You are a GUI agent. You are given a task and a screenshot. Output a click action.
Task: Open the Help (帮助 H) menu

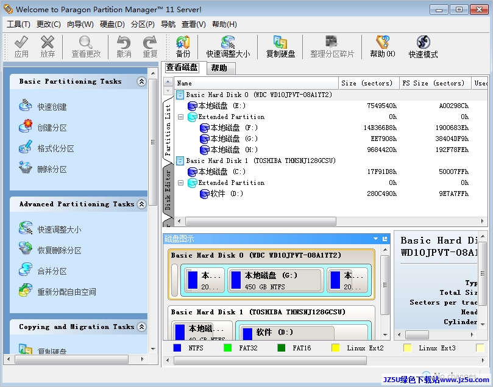(224, 24)
